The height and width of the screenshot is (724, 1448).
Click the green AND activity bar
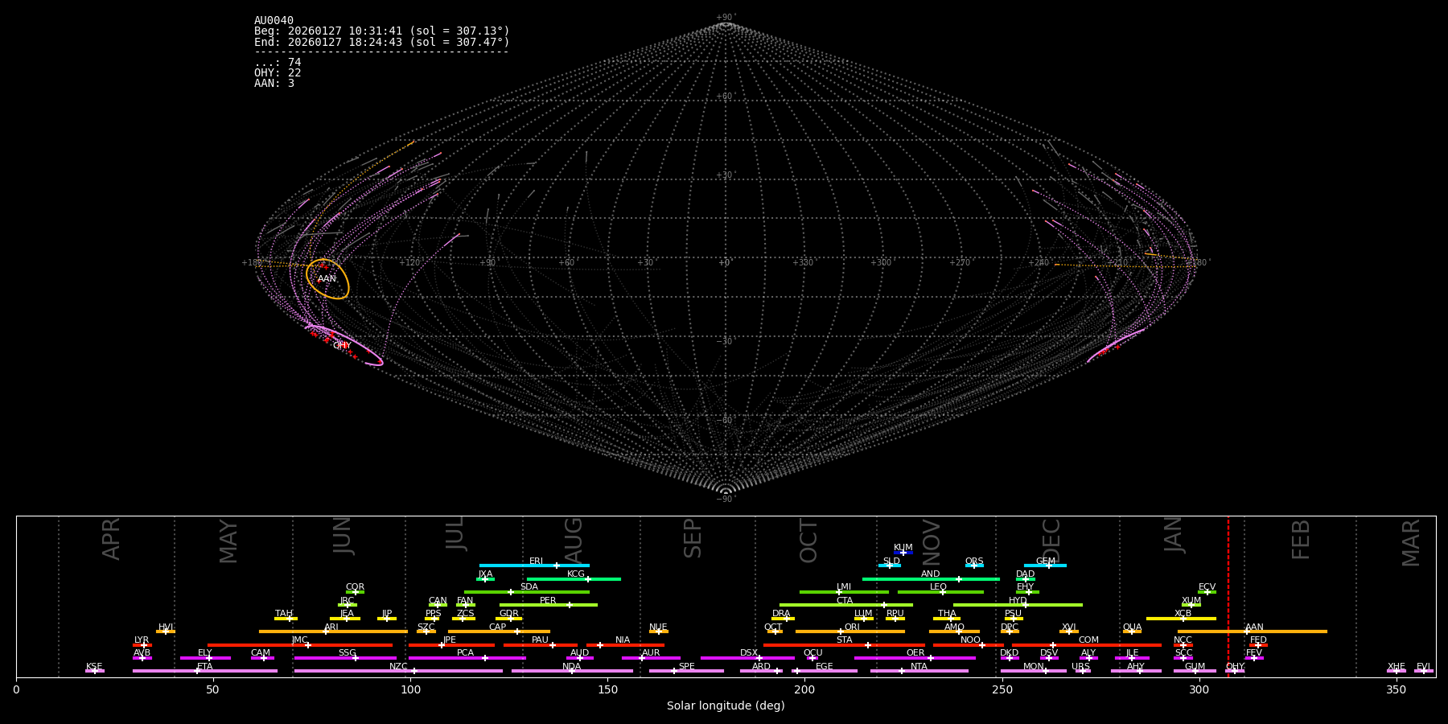931,579
